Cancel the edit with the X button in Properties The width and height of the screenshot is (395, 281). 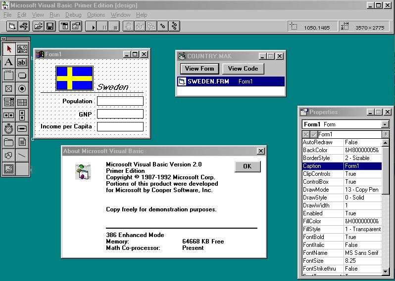click(x=306, y=134)
